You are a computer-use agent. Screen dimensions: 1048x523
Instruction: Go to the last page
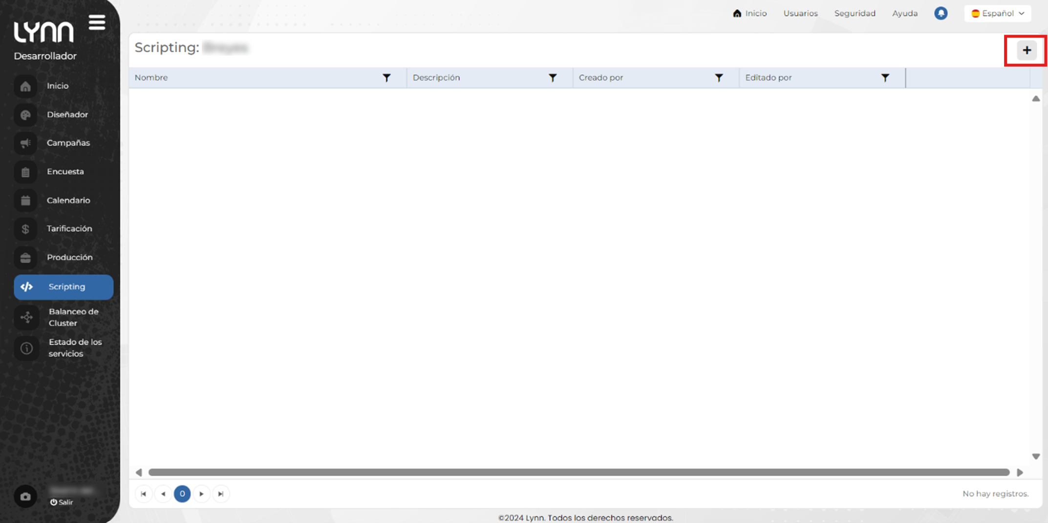pyautogui.click(x=221, y=494)
